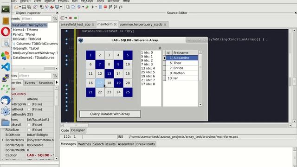Open the file manager folder in dock

(x=6, y=122)
